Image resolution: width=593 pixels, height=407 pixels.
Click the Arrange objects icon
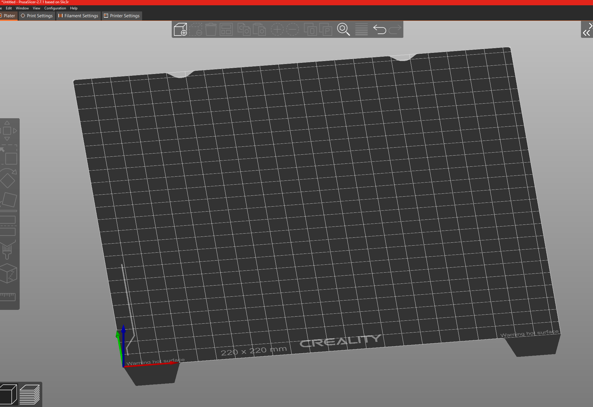point(226,29)
